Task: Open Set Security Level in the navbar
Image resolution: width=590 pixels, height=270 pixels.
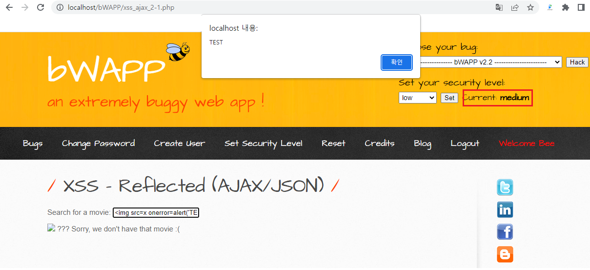Action: point(264,143)
